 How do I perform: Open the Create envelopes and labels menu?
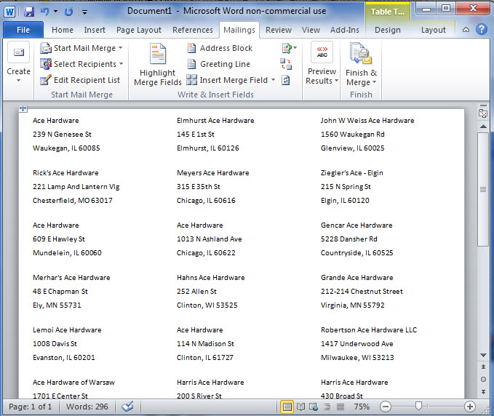coord(19,62)
